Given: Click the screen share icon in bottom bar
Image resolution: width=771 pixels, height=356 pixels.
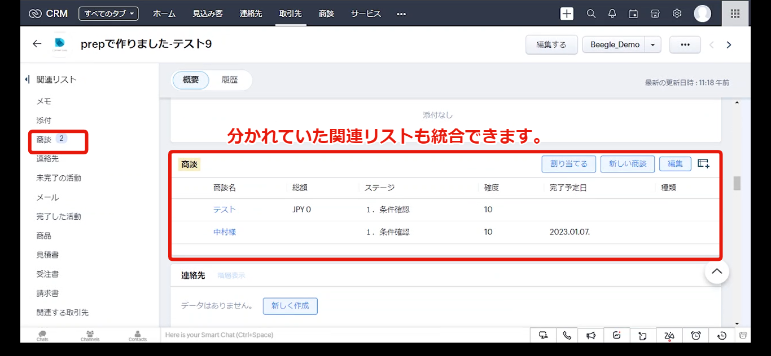Looking at the screenshot, I should click(x=544, y=335).
